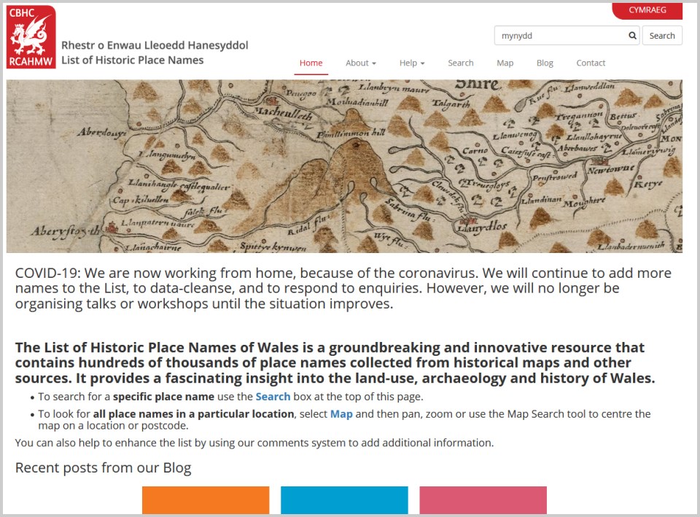Open the blue blog post tile
Viewport: 700px width, 517px height.
tap(344, 500)
